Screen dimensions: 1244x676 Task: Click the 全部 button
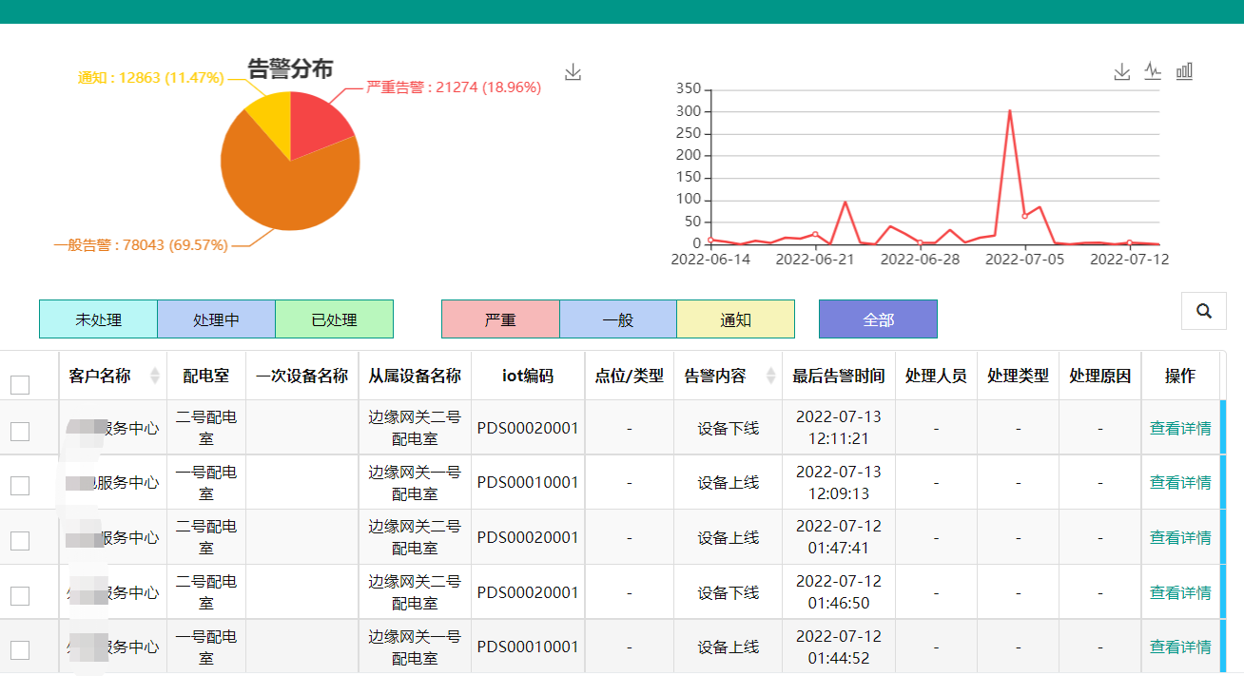point(878,319)
